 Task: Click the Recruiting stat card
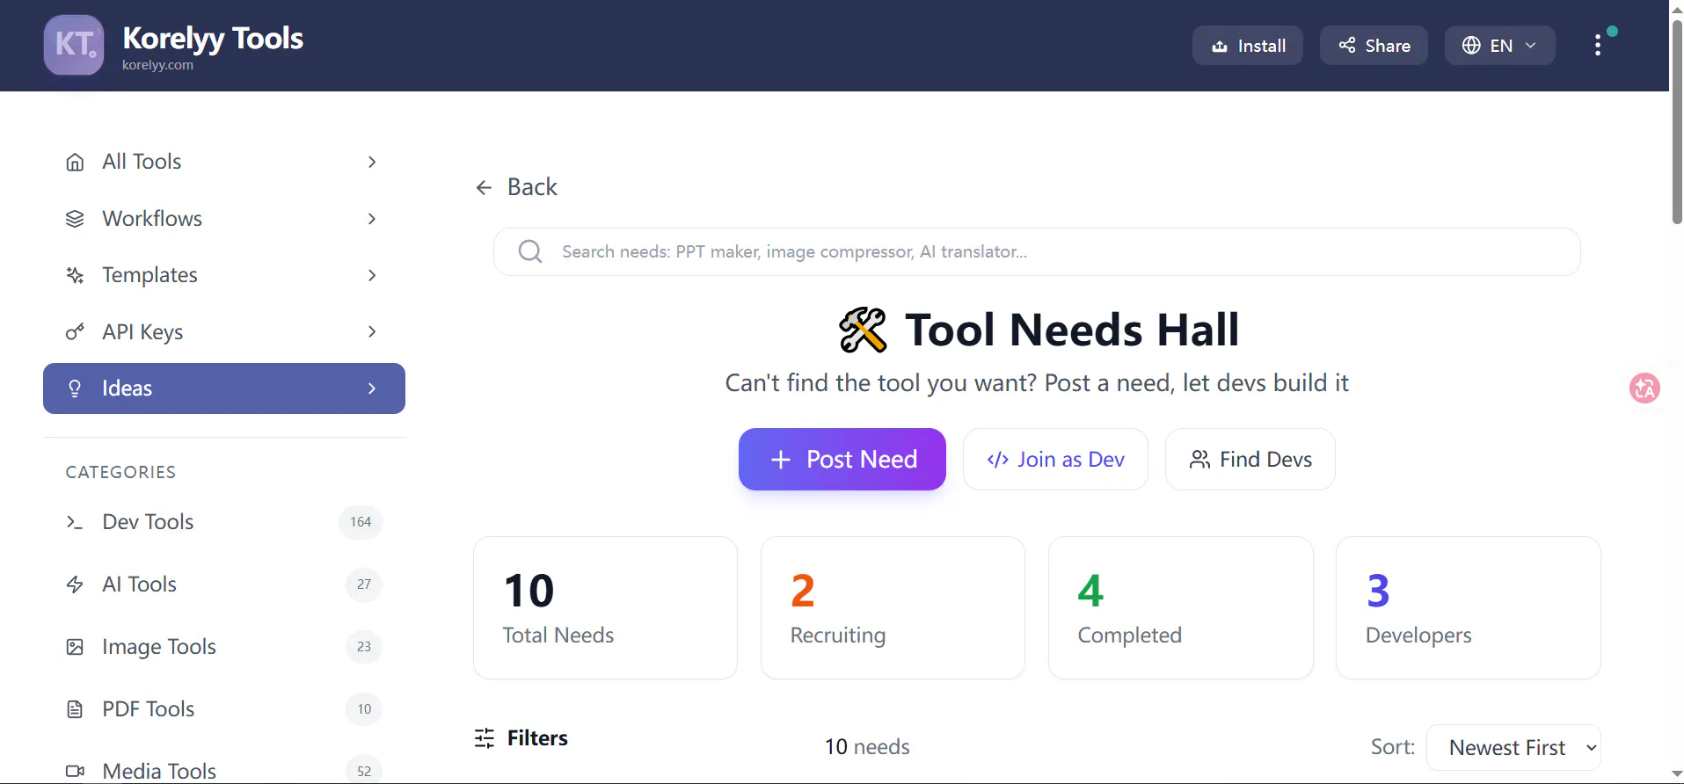tap(893, 608)
